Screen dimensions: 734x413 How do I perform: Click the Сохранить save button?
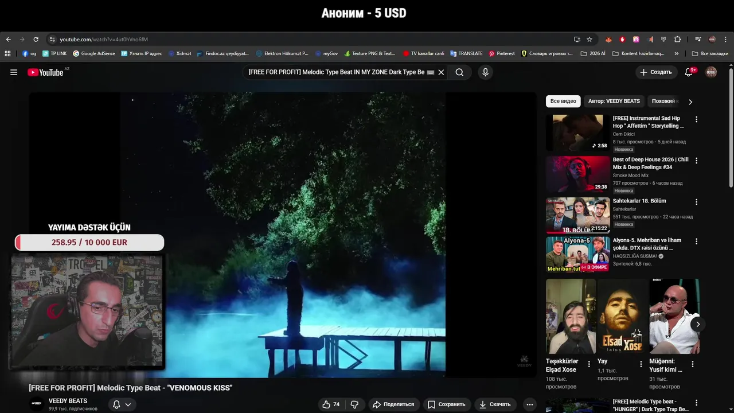pyautogui.click(x=447, y=404)
